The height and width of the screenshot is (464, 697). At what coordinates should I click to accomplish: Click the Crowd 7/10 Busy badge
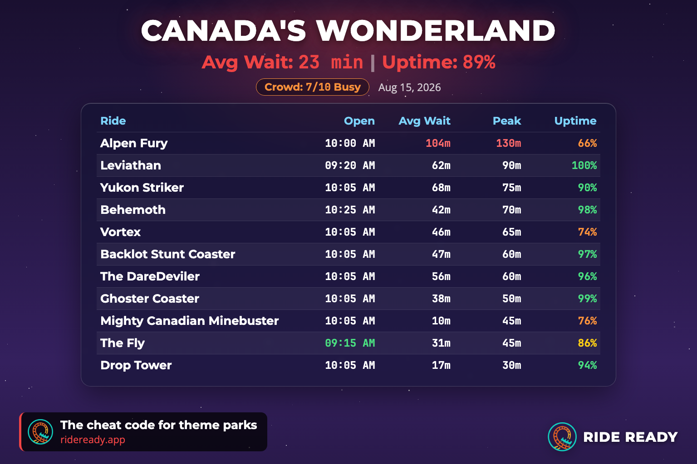313,87
